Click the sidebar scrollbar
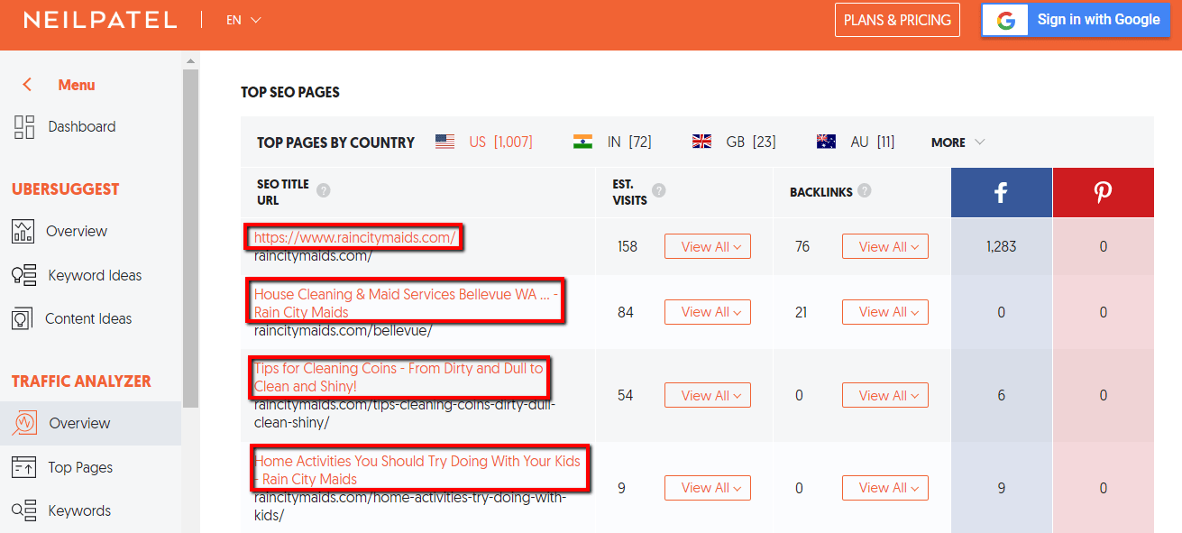 coord(190,239)
